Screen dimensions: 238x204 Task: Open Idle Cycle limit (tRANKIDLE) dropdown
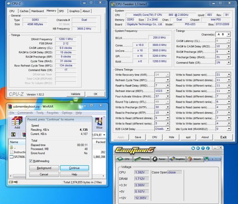229,129
